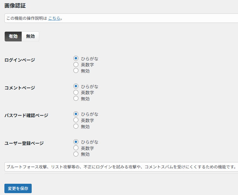Pick 英数字 for ユーザー登録ページ

tap(76, 148)
